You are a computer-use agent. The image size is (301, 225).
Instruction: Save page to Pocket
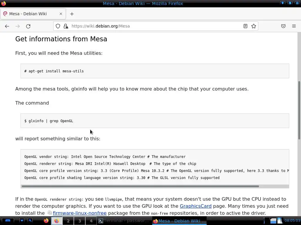point(283,26)
